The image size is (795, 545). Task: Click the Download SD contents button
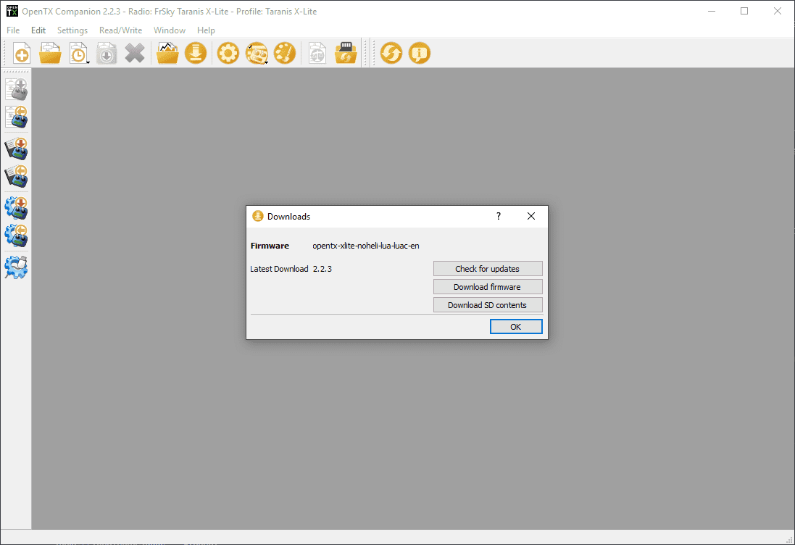(x=488, y=305)
